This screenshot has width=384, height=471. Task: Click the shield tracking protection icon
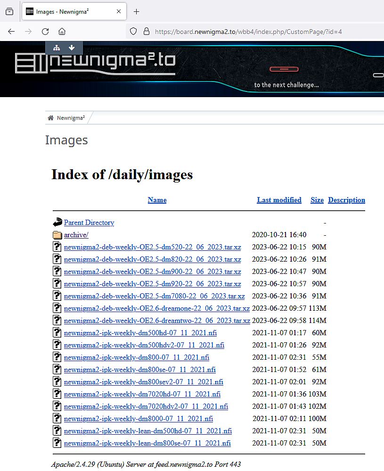133,32
